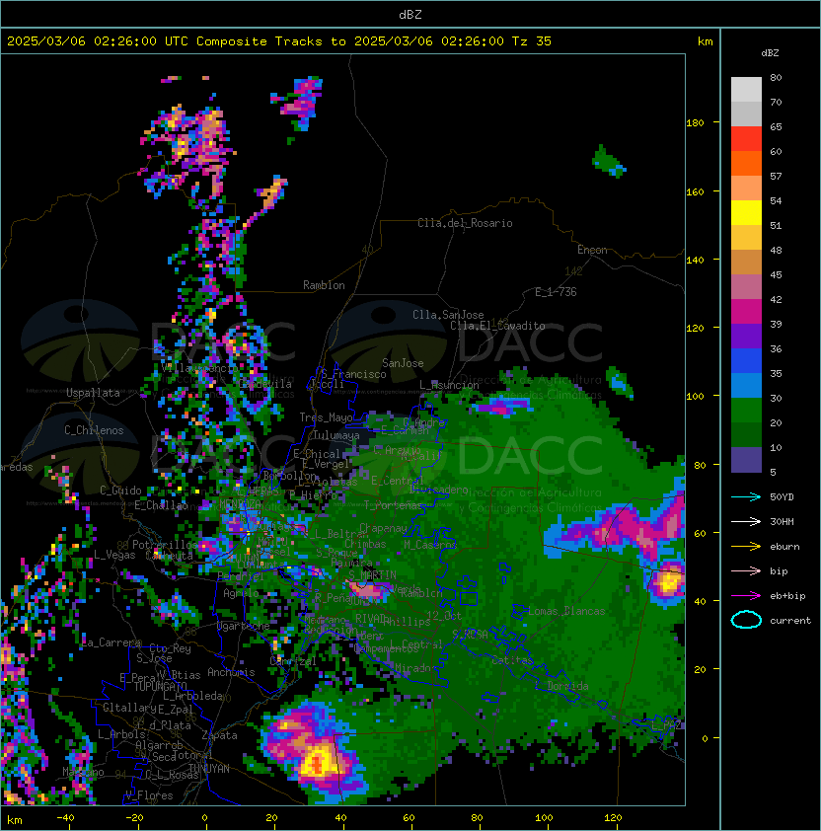821x831 pixels.
Task: Click the -40 km tick on the horizontal axis
Action: 65,818
